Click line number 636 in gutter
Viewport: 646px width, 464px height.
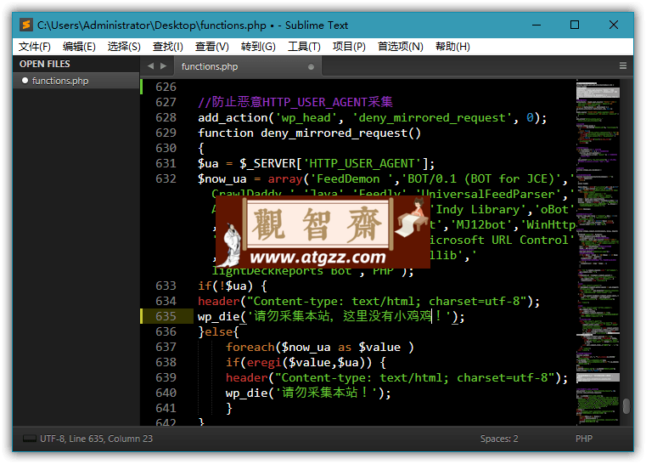pos(166,331)
